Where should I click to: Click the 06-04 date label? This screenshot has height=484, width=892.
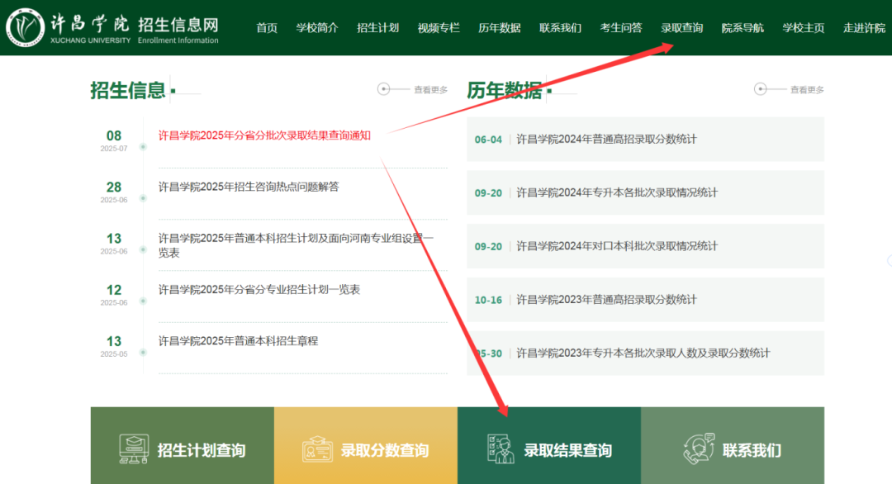click(x=489, y=140)
